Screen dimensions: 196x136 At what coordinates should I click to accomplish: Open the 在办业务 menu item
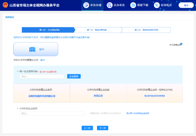[x=116, y=5]
